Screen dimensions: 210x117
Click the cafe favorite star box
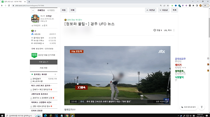33,10
